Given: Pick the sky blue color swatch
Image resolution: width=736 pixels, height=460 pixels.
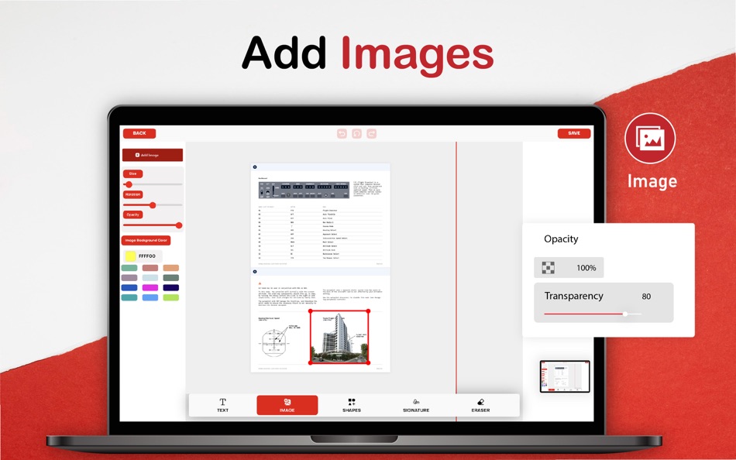Looking at the screenshot, I should pyautogui.click(x=150, y=297).
